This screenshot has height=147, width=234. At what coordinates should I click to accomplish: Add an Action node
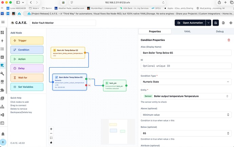[x=27, y=59]
